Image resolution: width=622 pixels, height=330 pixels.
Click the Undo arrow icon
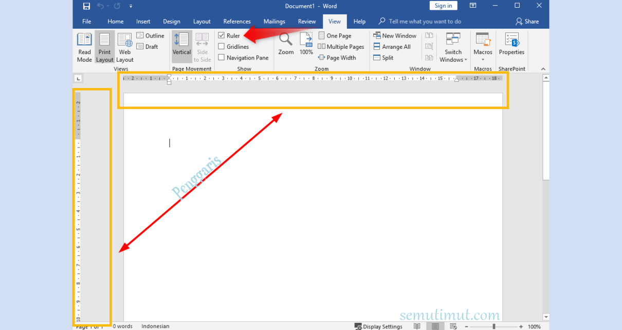click(x=100, y=6)
